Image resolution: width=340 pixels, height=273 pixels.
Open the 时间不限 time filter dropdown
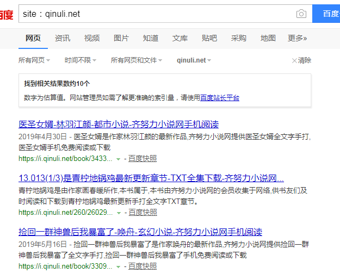tap(81, 60)
